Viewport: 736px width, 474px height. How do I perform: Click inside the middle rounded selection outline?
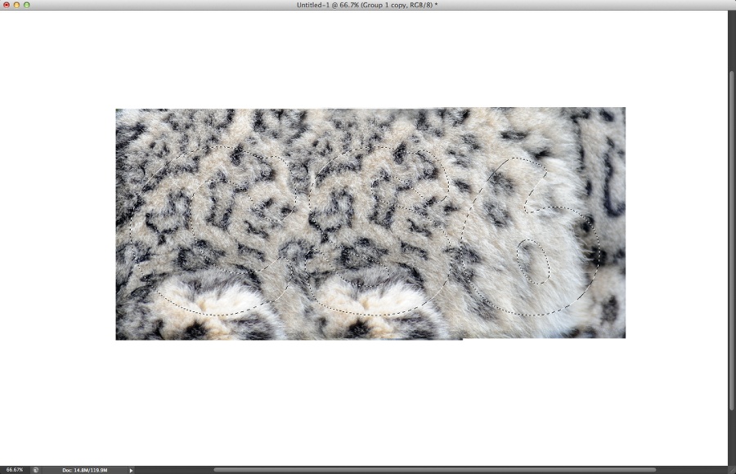376,237
